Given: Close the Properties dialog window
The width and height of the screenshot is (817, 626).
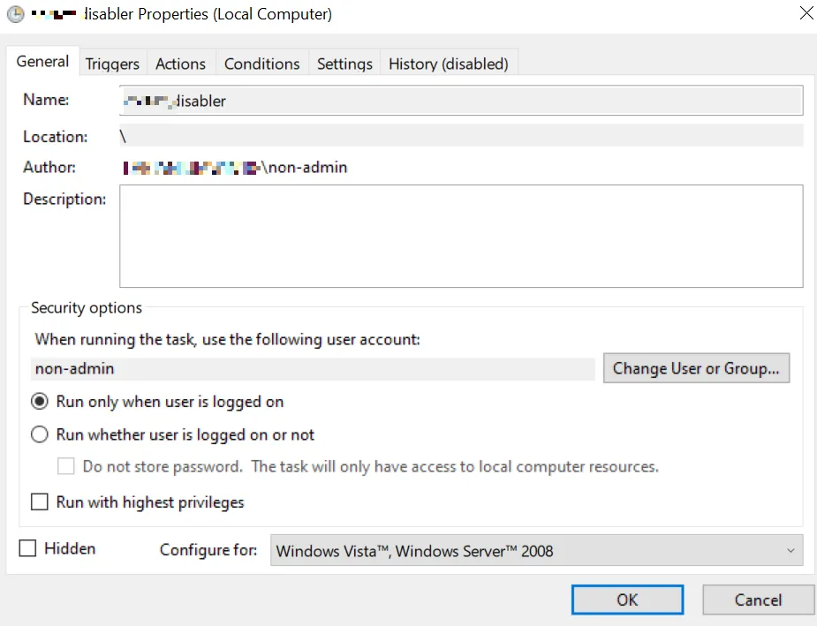Looking at the screenshot, I should click(x=806, y=13).
